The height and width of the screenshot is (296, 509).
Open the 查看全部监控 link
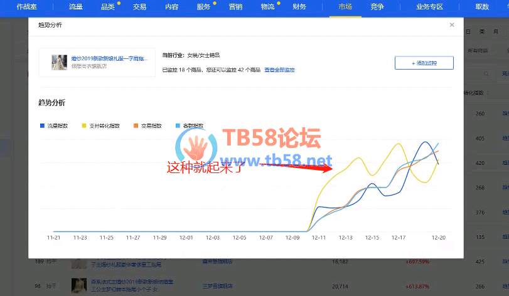279,70
